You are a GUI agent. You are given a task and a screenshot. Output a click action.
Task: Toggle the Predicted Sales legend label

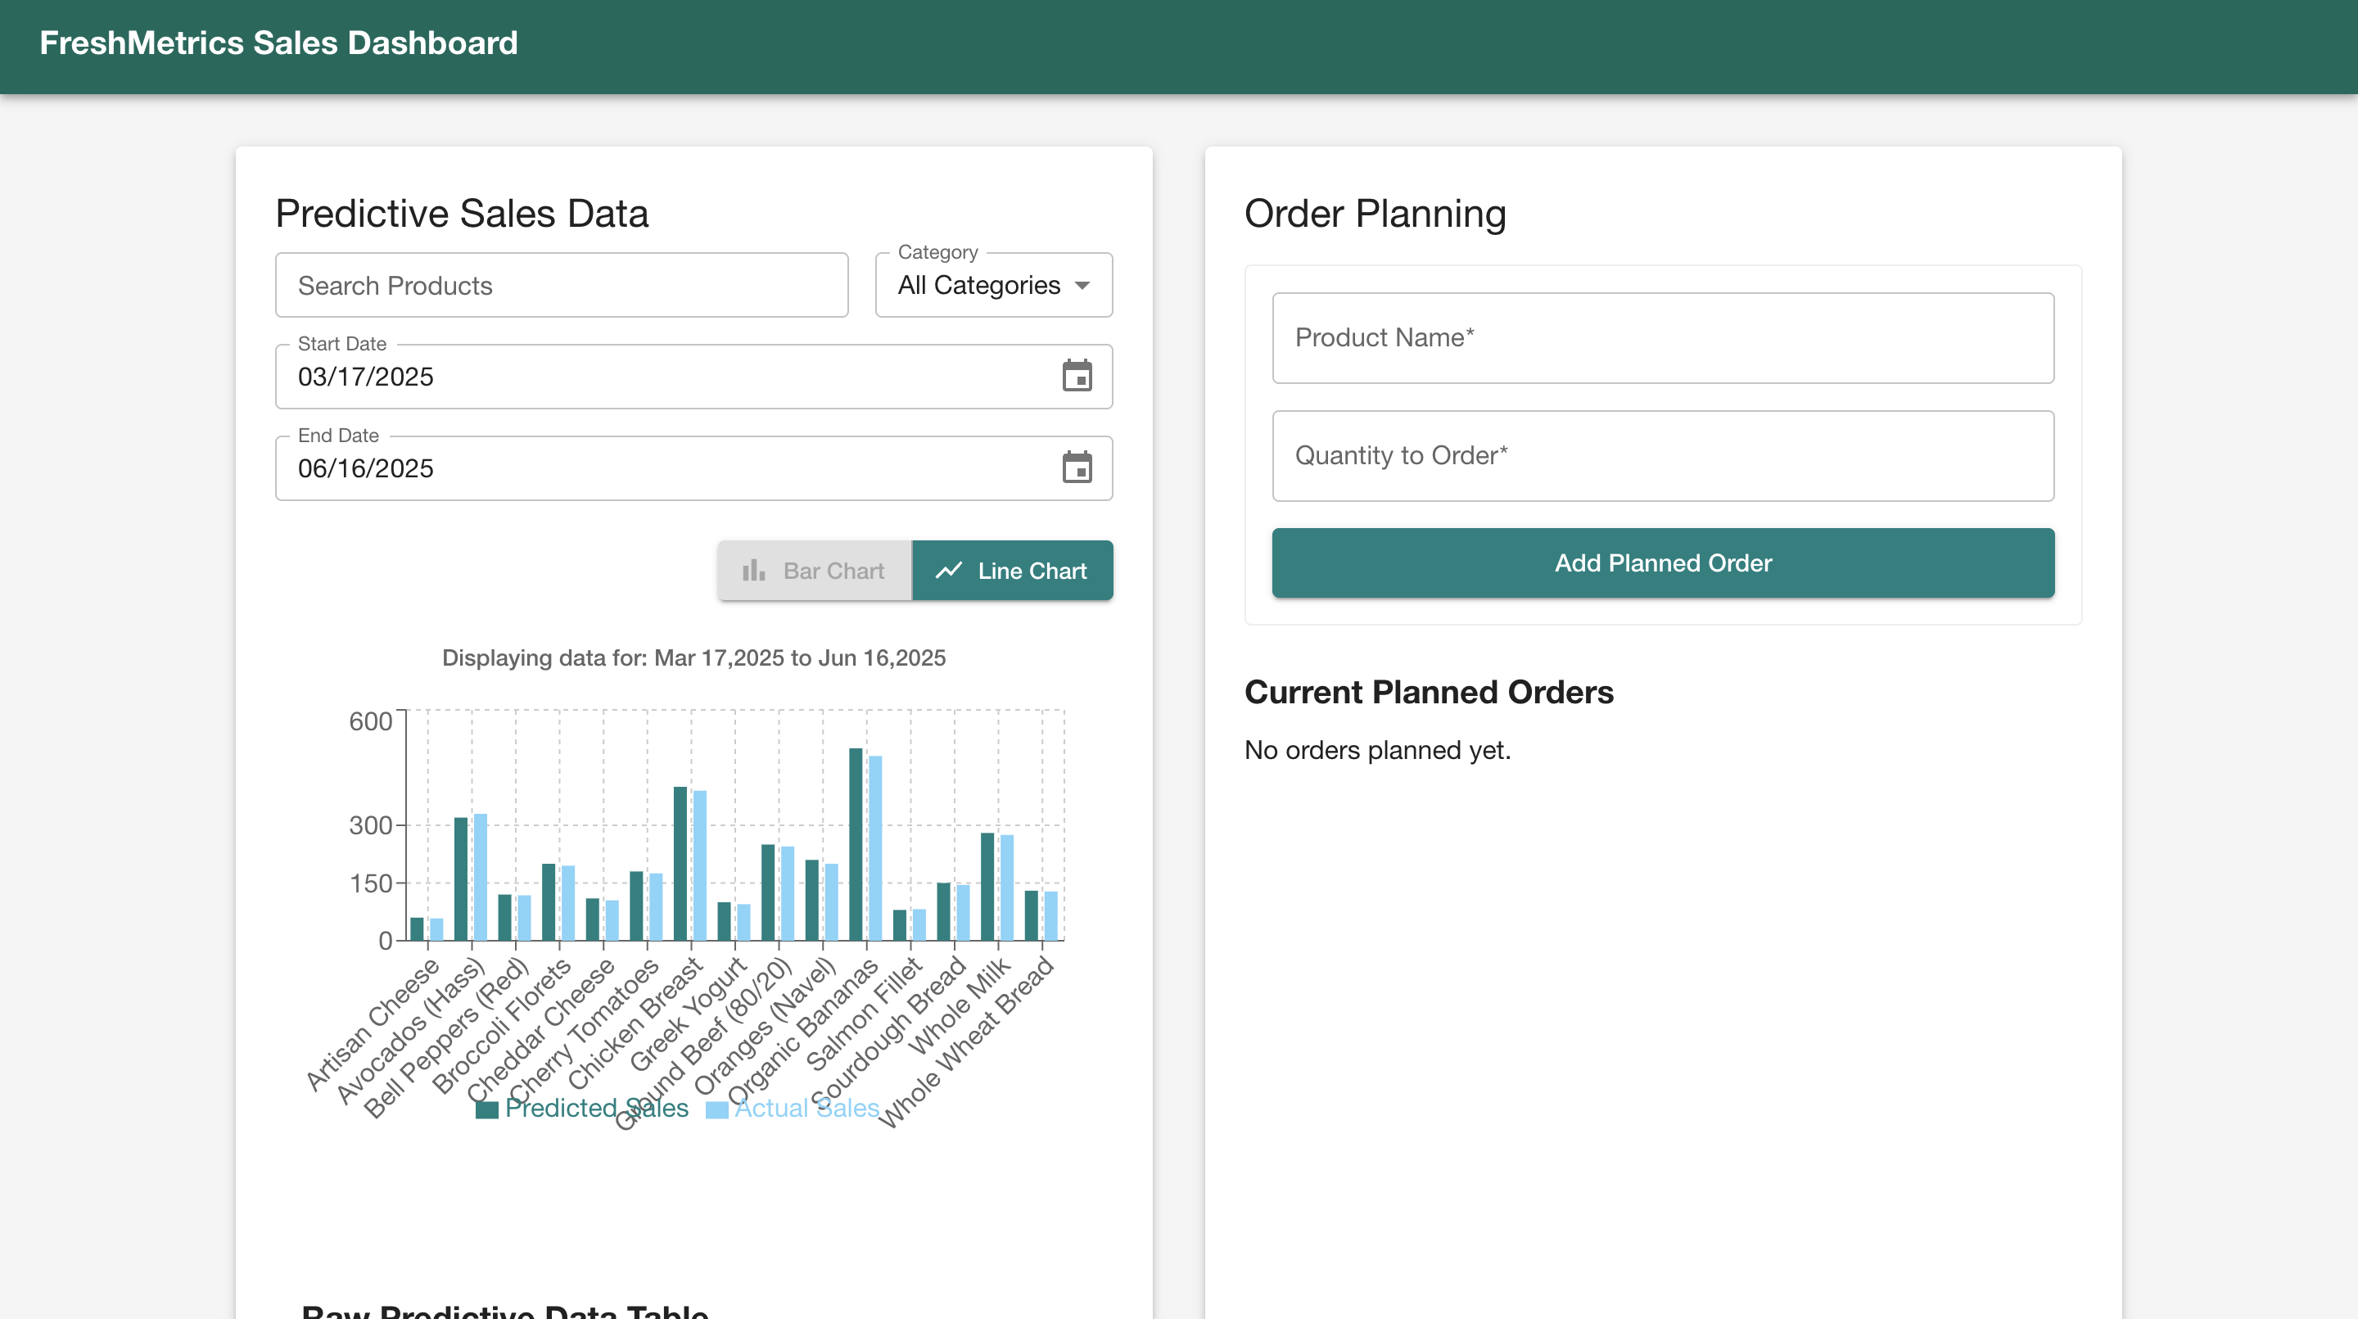coord(597,1109)
